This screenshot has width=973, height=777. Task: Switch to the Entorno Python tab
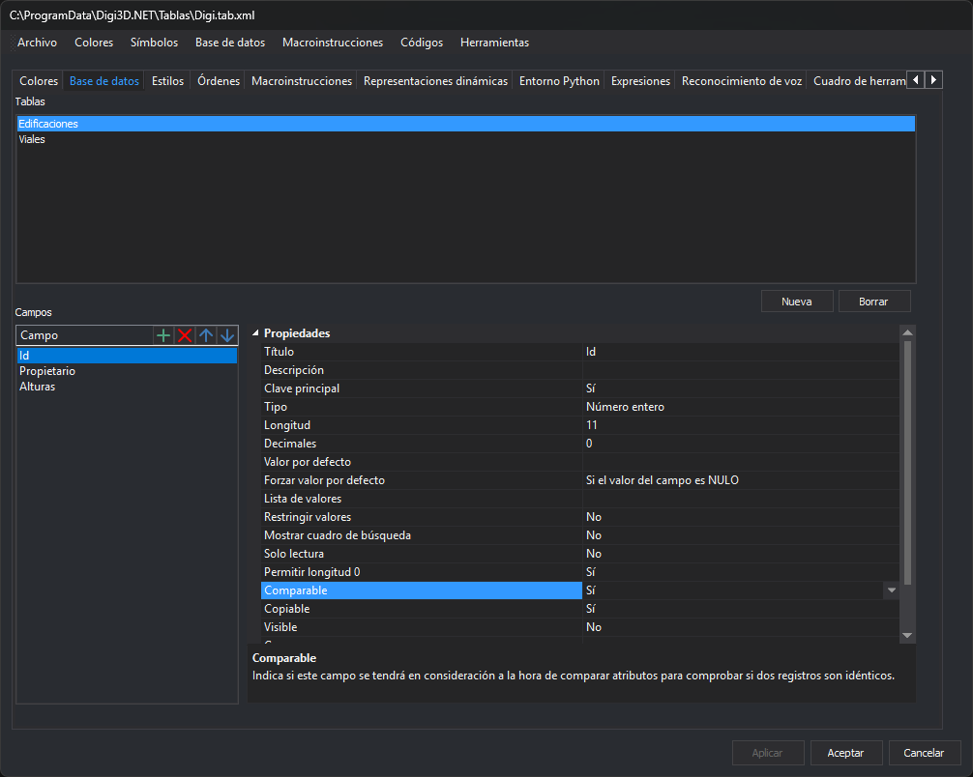pos(559,81)
